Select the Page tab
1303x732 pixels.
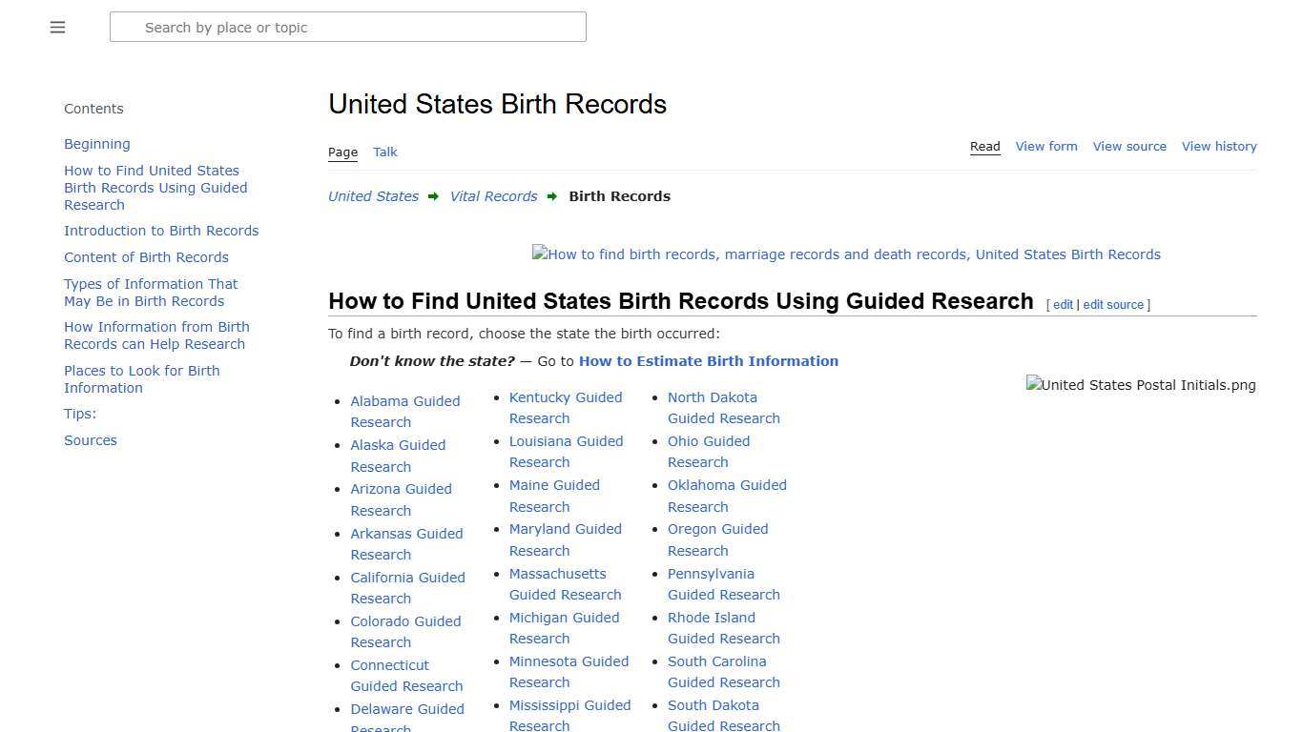click(x=342, y=152)
